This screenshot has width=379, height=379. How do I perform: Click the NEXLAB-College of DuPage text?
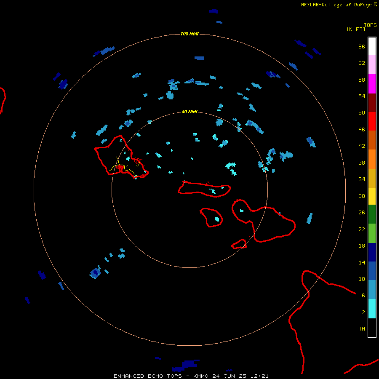point(336,5)
